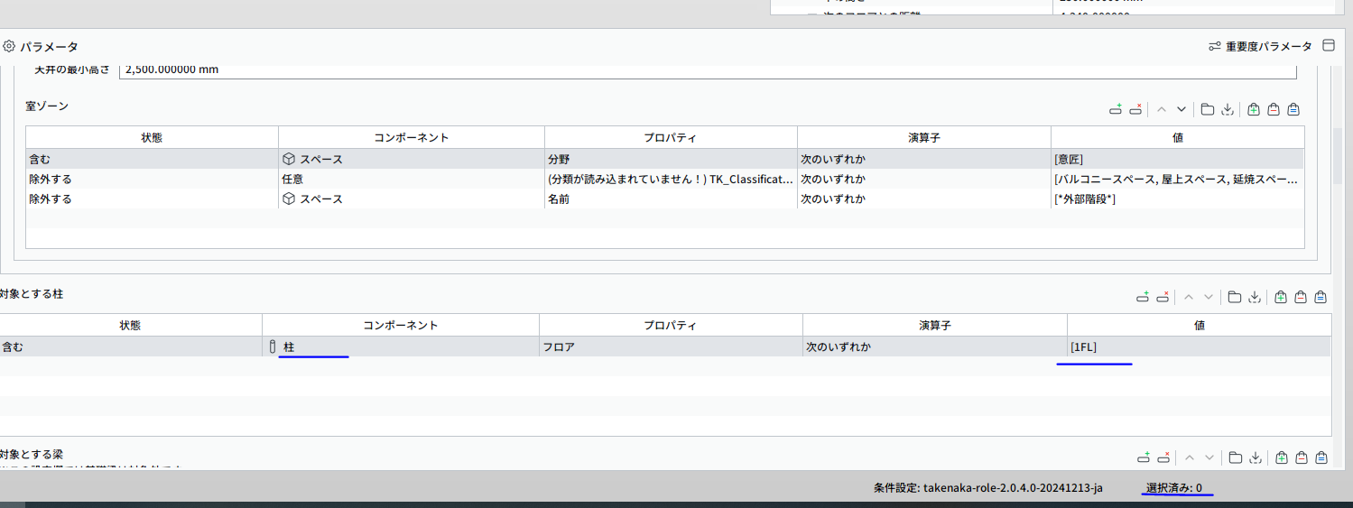Move the 室ゾーン row down
The height and width of the screenshot is (508, 1353).
pyautogui.click(x=1182, y=109)
